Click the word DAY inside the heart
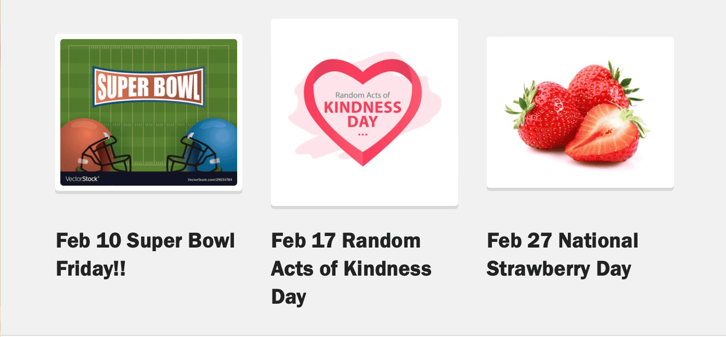The height and width of the screenshot is (337, 726). tap(362, 123)
